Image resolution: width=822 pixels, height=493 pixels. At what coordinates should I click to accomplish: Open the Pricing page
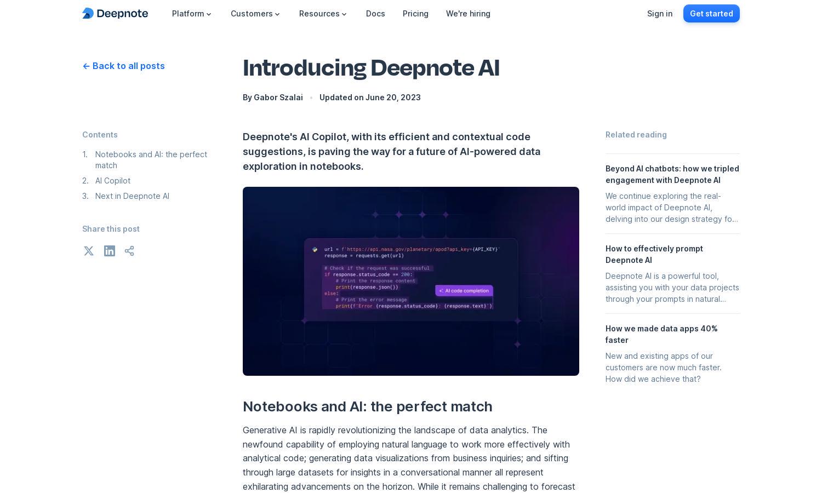click(x=415, y=13)
